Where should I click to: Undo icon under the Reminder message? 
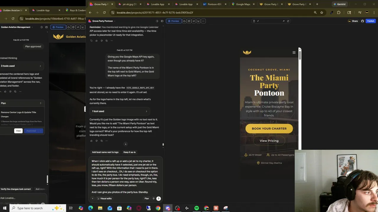(x=91, y=41)
